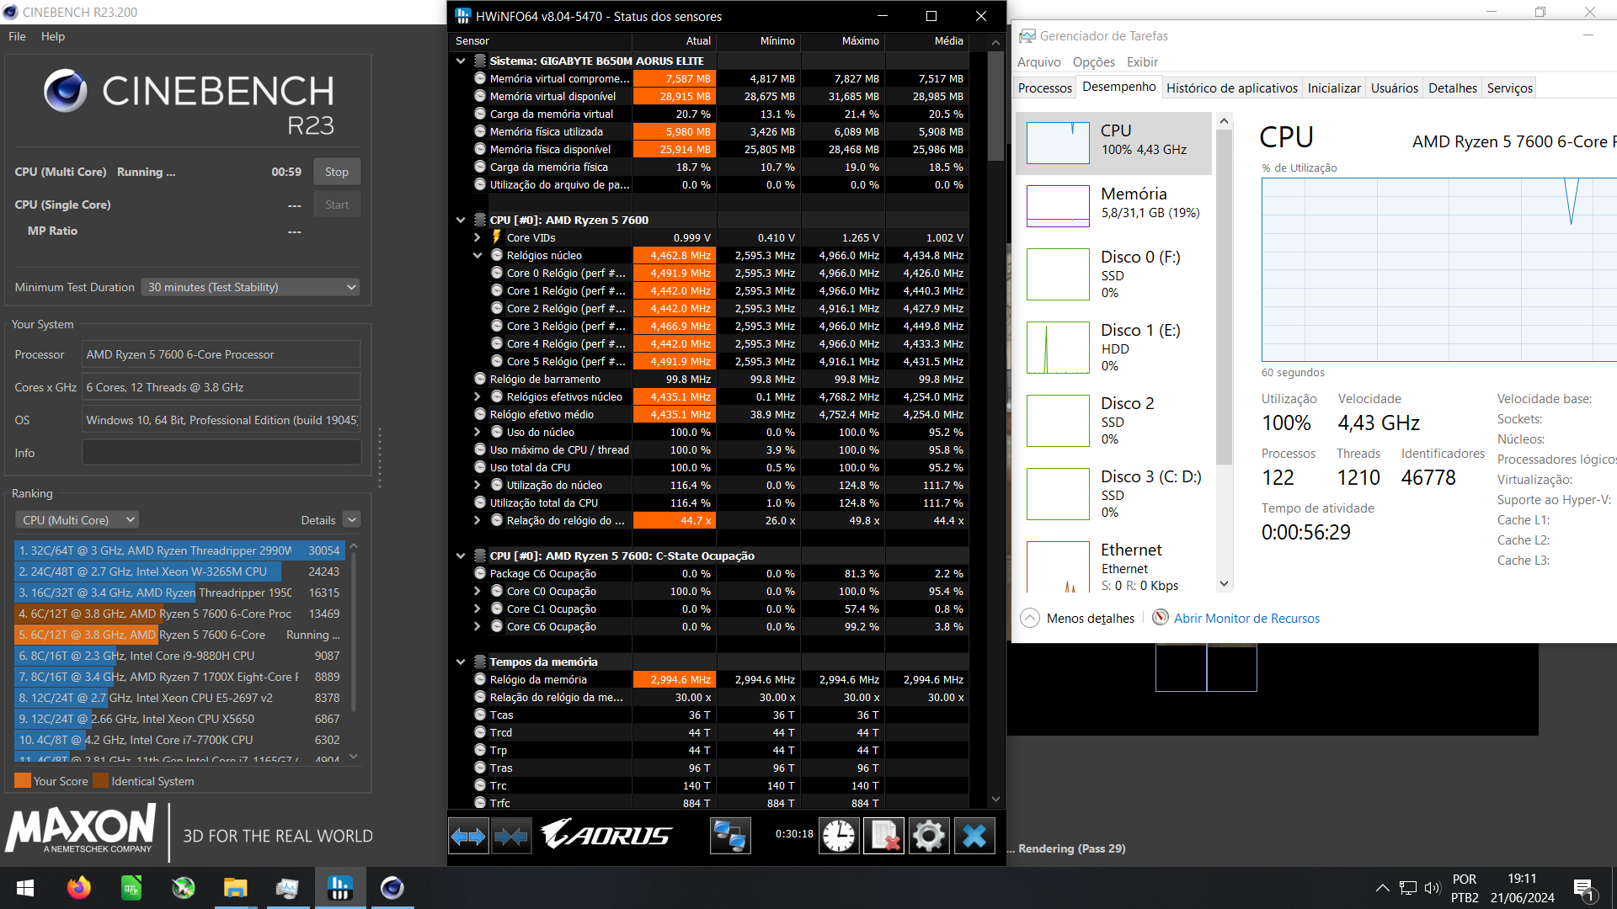Expand Core VIDs row
Screen dimensions: 1617x909
click(478, 237)
